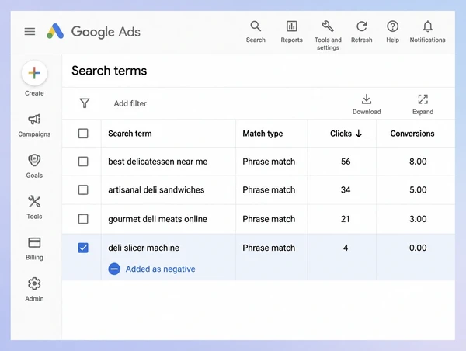Screen dimensions: 466x351
Task: Click the term best delicatessen near me
Action: [x=158, y=162]
